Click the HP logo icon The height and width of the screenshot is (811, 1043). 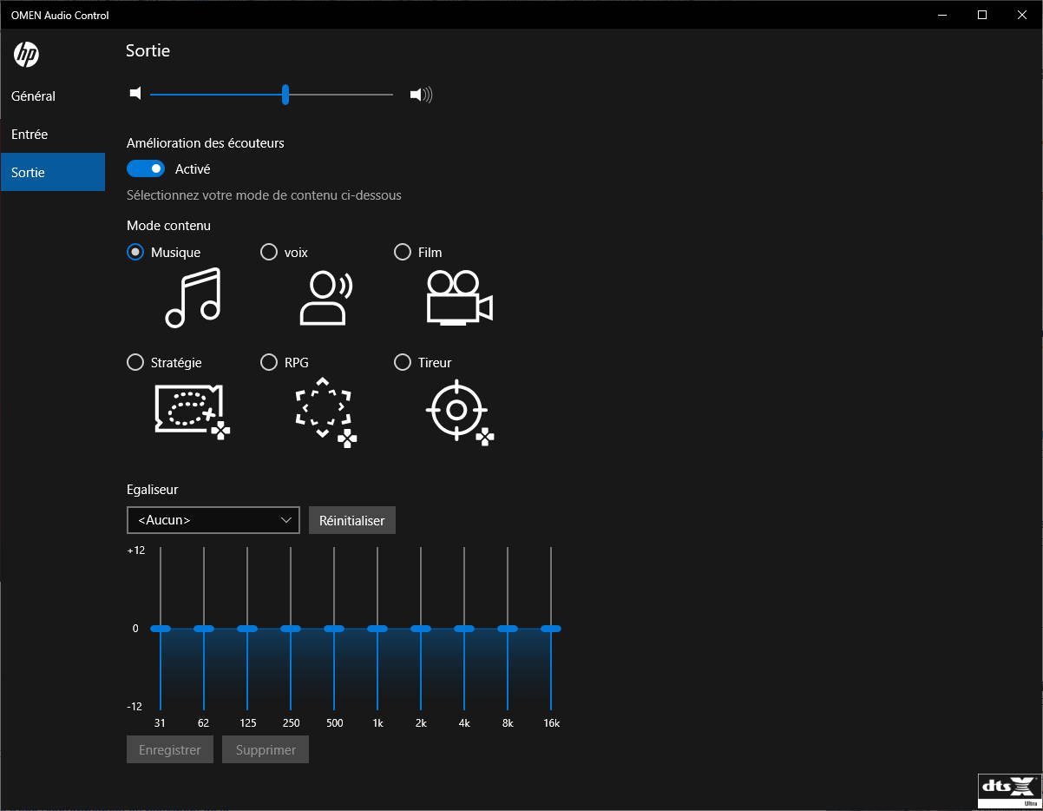click(26, 55)
